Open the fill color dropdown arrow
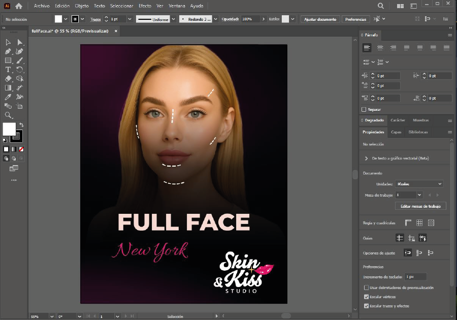 click(66, 19)
